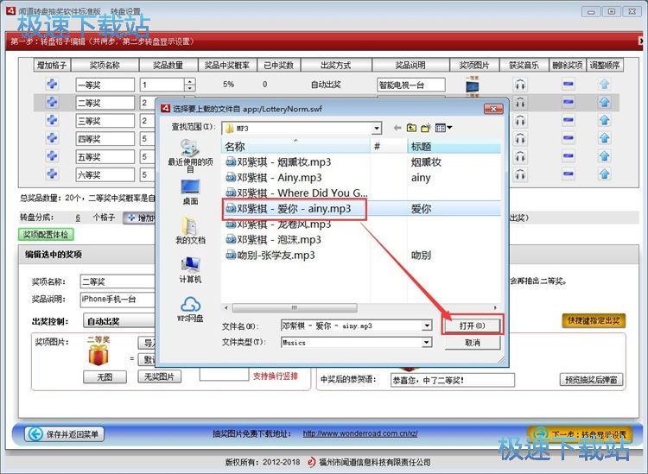Click the file list horizontal scrollbar
Image resolution: width=648 pixels, height=474 pixels.
(295, 308)
